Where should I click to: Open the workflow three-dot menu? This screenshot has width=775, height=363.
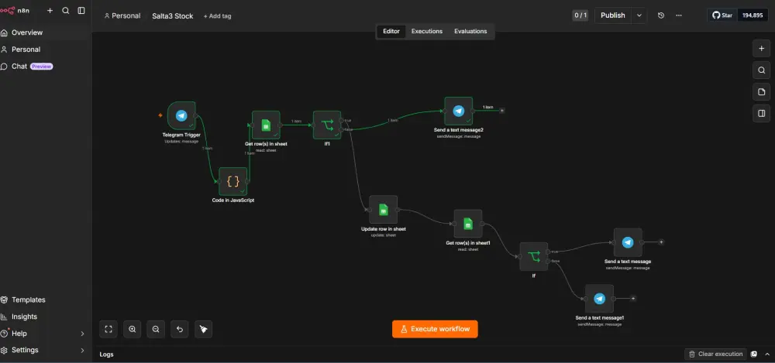click(679, 15)
